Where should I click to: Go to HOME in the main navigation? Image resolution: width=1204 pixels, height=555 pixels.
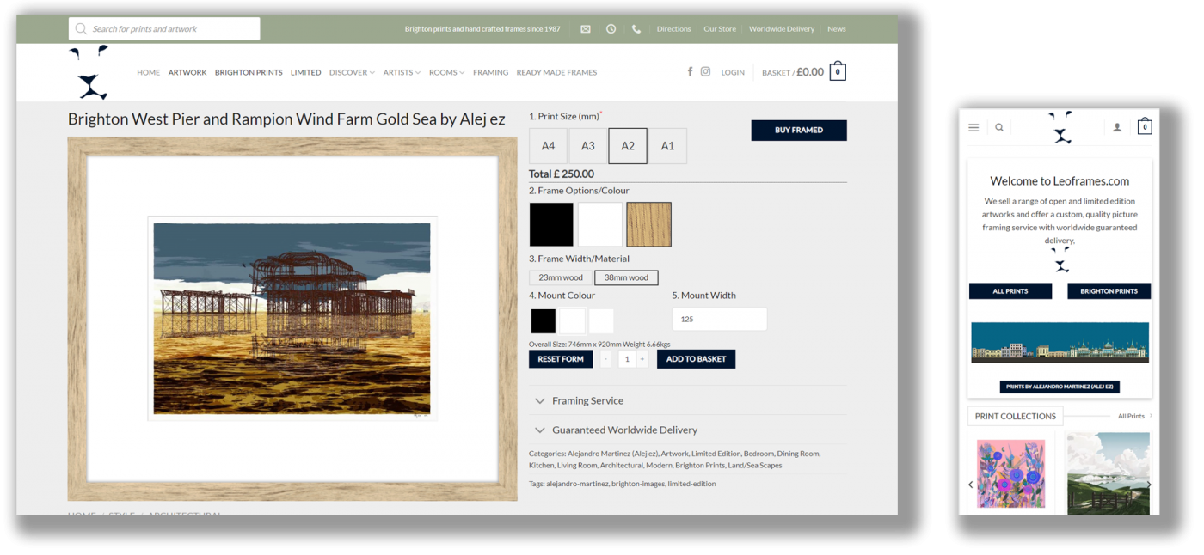click(148, 73)
